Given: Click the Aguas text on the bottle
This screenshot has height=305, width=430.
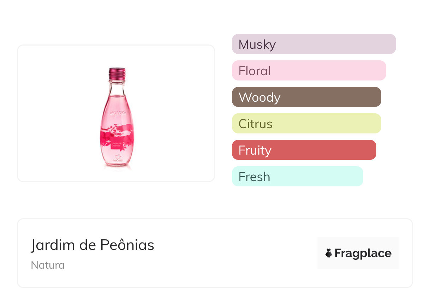Looking at the screenshot, I should pos(117,113).
